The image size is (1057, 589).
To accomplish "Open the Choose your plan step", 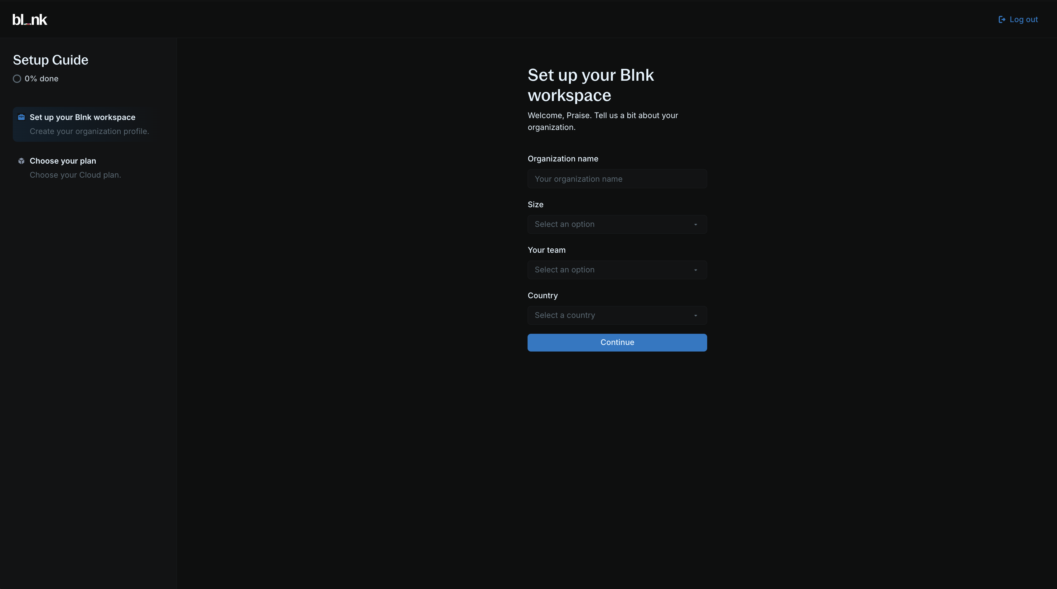I will click(x=88, y=168).
